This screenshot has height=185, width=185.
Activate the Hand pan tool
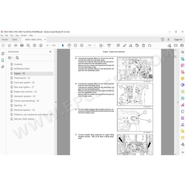[x=69, y=45]
